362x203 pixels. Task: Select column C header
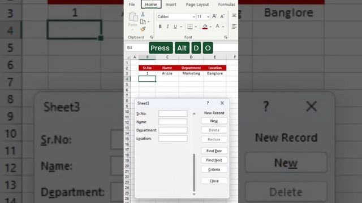167,57
